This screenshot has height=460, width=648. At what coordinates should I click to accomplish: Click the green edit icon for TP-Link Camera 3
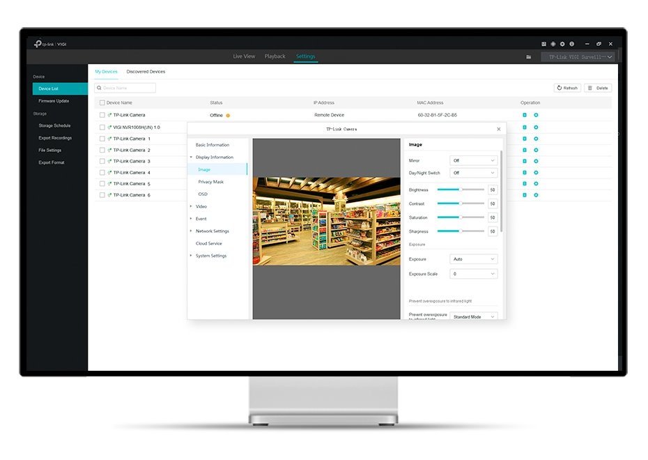coord(525,161)
